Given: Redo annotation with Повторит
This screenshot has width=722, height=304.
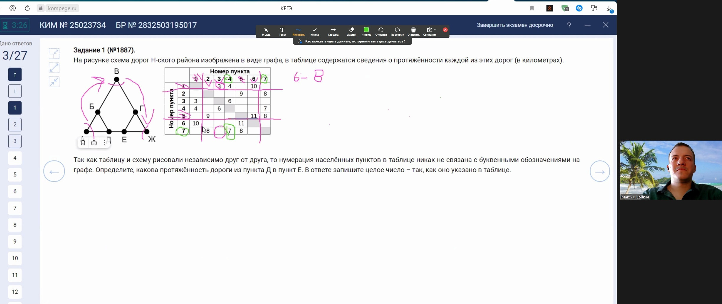Looking at the screenshot, I should click(397, 31).
